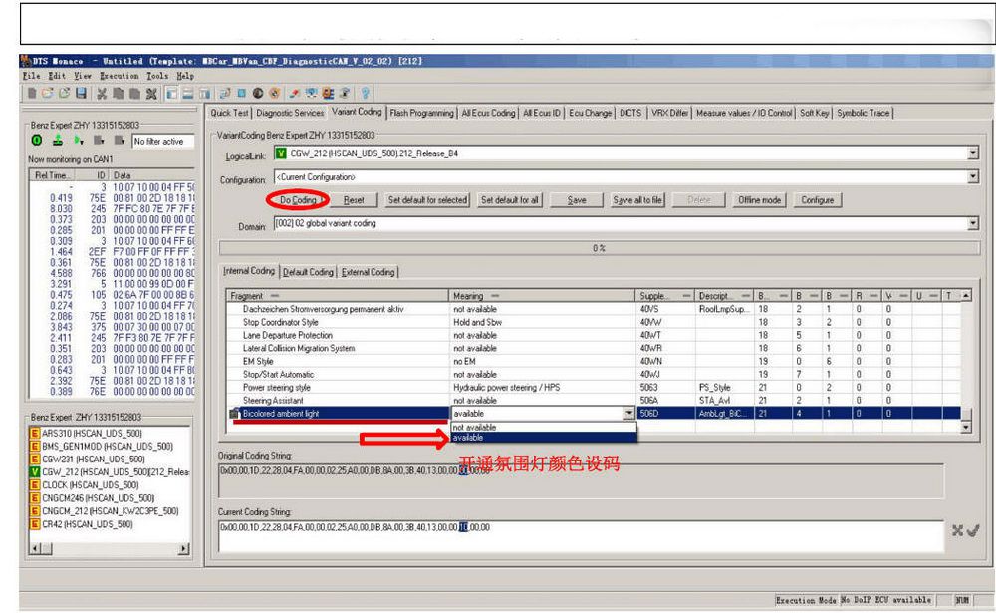Image resolution: width=996 pixels, height=613 pixels.
Task: Open the Default Coding tab
Action: (x=308, y=272)
